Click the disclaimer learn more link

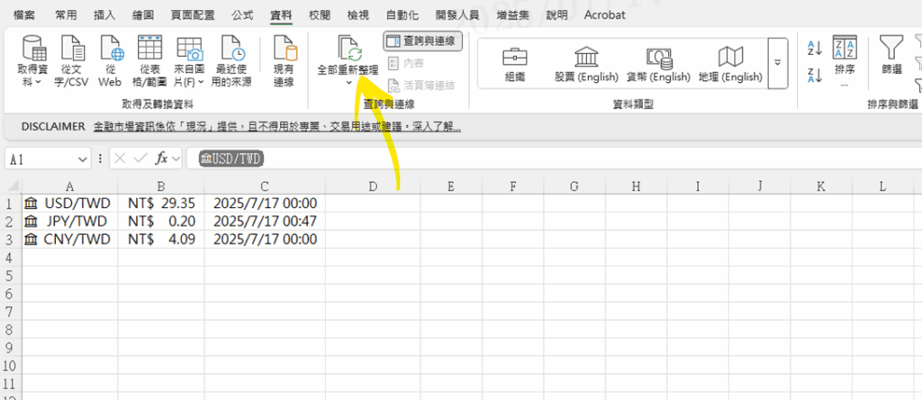[x=277, y=126]
